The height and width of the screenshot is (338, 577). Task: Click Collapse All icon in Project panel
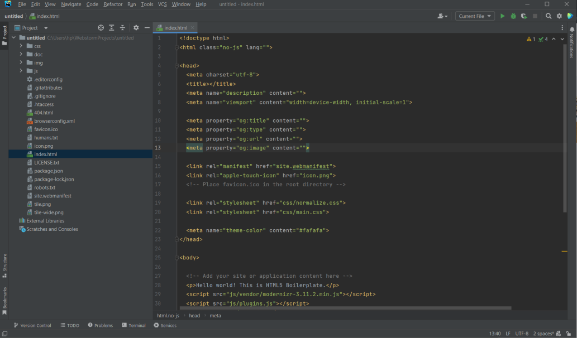click(x=122, y=28)
